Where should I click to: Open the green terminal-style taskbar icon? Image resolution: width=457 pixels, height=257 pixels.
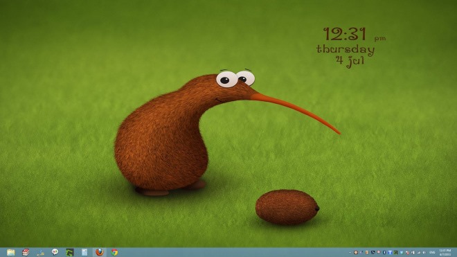point(70,252)
